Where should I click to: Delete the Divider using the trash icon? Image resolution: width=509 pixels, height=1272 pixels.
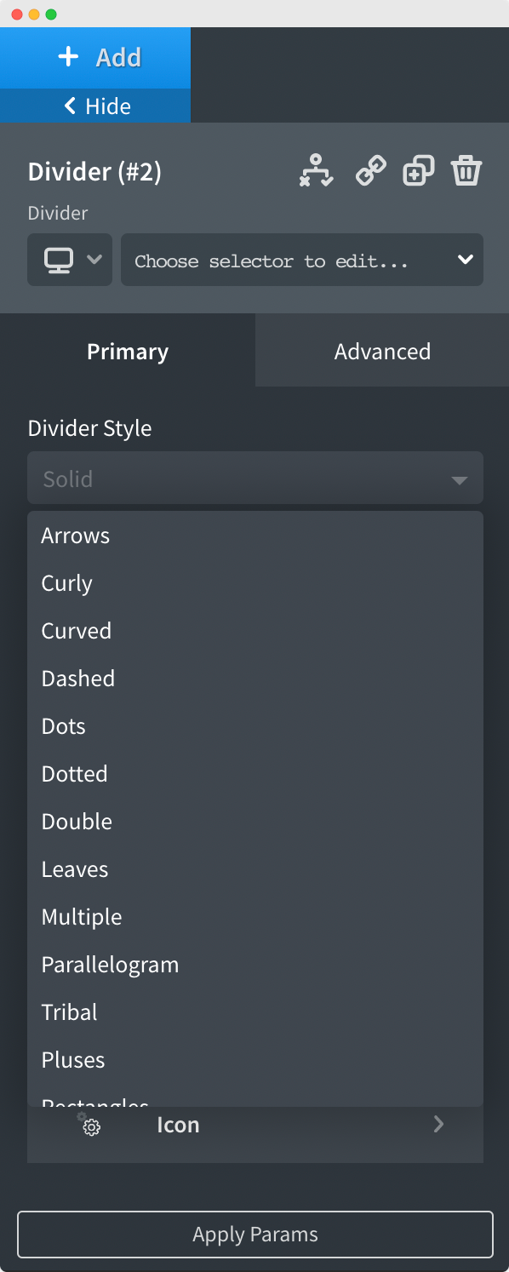click(x=466, y=170)
